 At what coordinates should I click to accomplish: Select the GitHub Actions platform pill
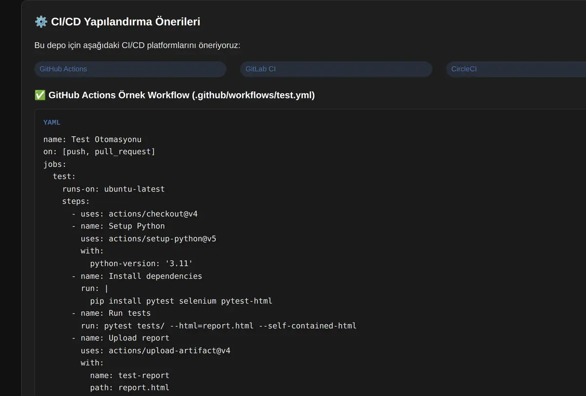coord(130,69)
